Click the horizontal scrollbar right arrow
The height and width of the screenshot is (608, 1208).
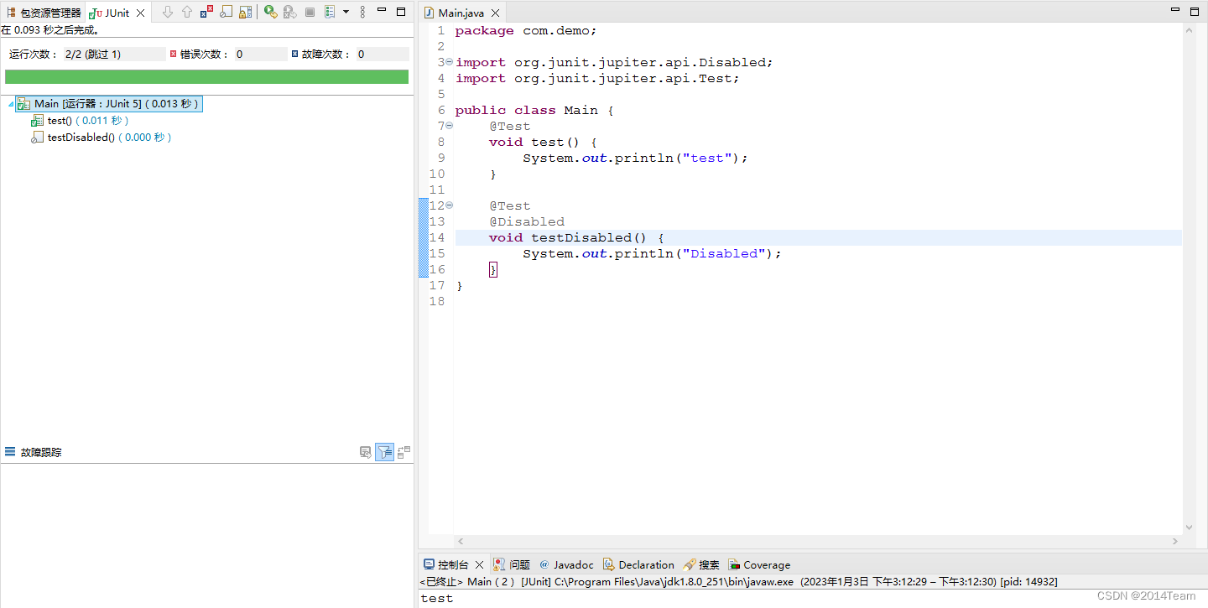[x=1176, y=542]
